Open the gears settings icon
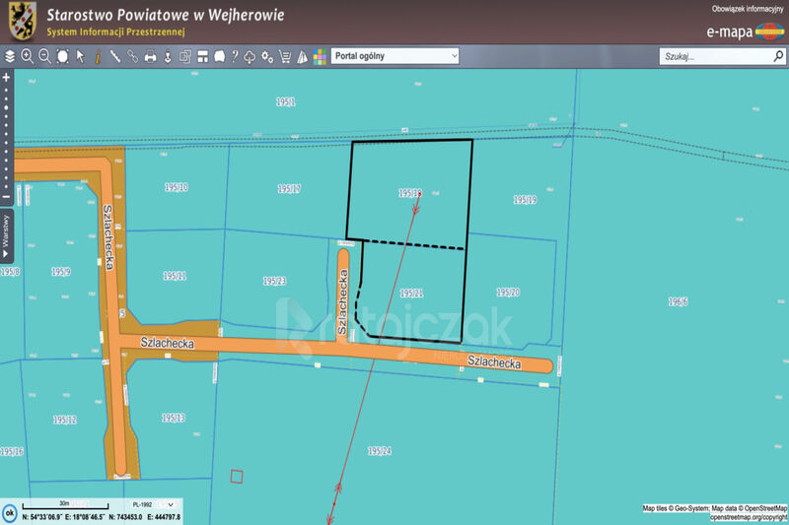789x525 pixels. point(267,56)
